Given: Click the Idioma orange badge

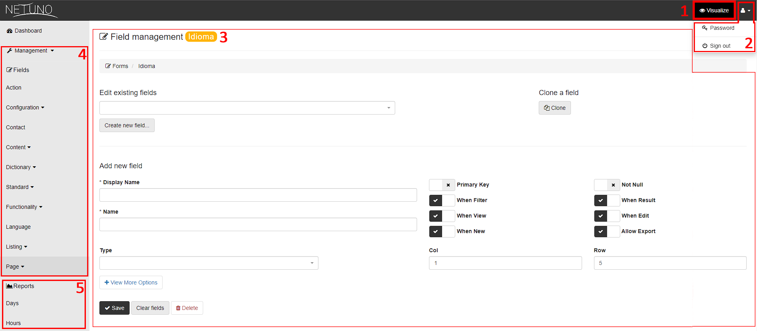Looking at the screenshot, I should pos(201,37).
